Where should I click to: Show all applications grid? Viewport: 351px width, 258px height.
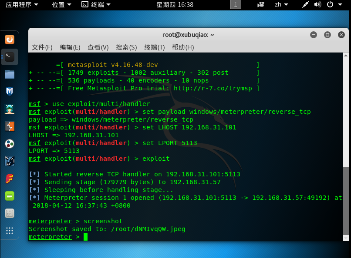(10, 231)
